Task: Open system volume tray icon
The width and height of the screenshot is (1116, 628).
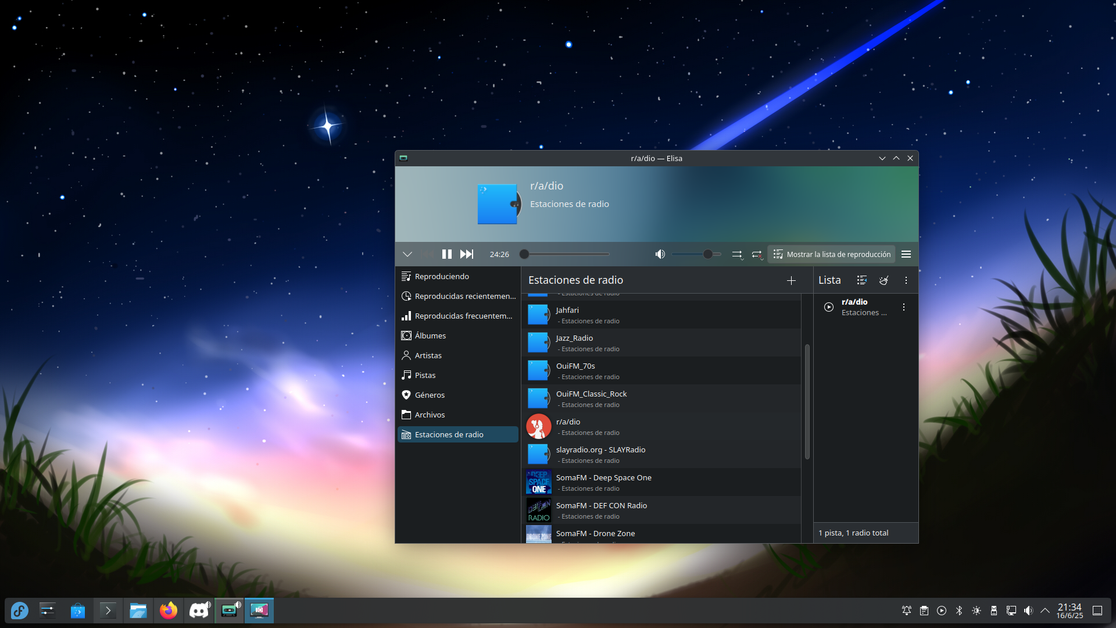Action: [x=1028, y=611]
